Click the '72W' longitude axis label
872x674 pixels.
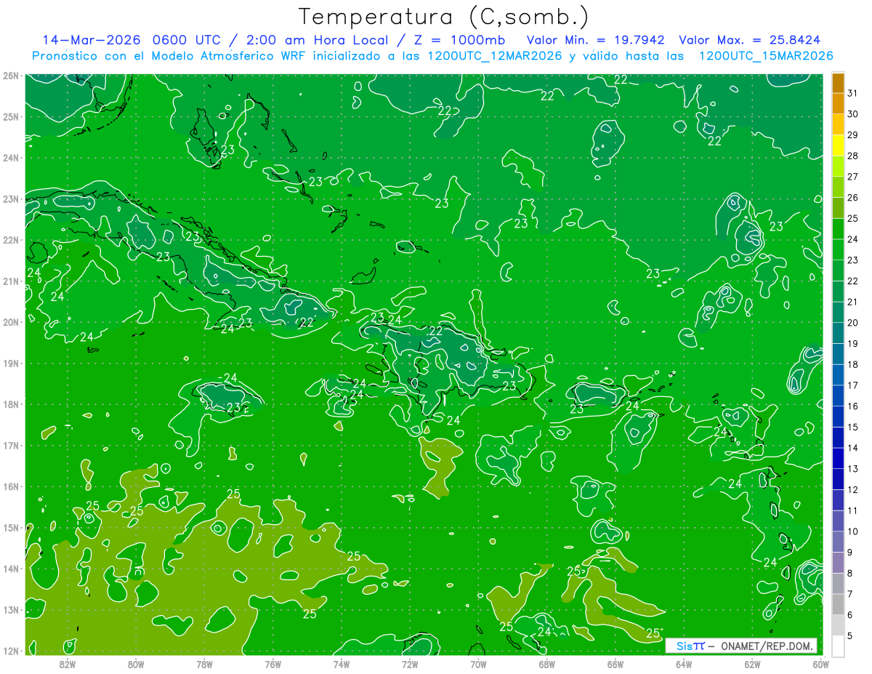(410, 664)
